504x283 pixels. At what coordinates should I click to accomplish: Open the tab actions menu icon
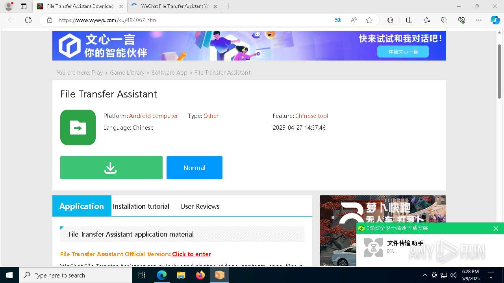(24, 6)
